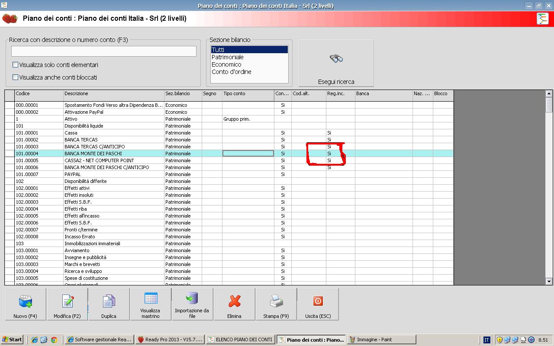Select the 'Effetti attivi' row
554x346 pixels.
point(229,188)
